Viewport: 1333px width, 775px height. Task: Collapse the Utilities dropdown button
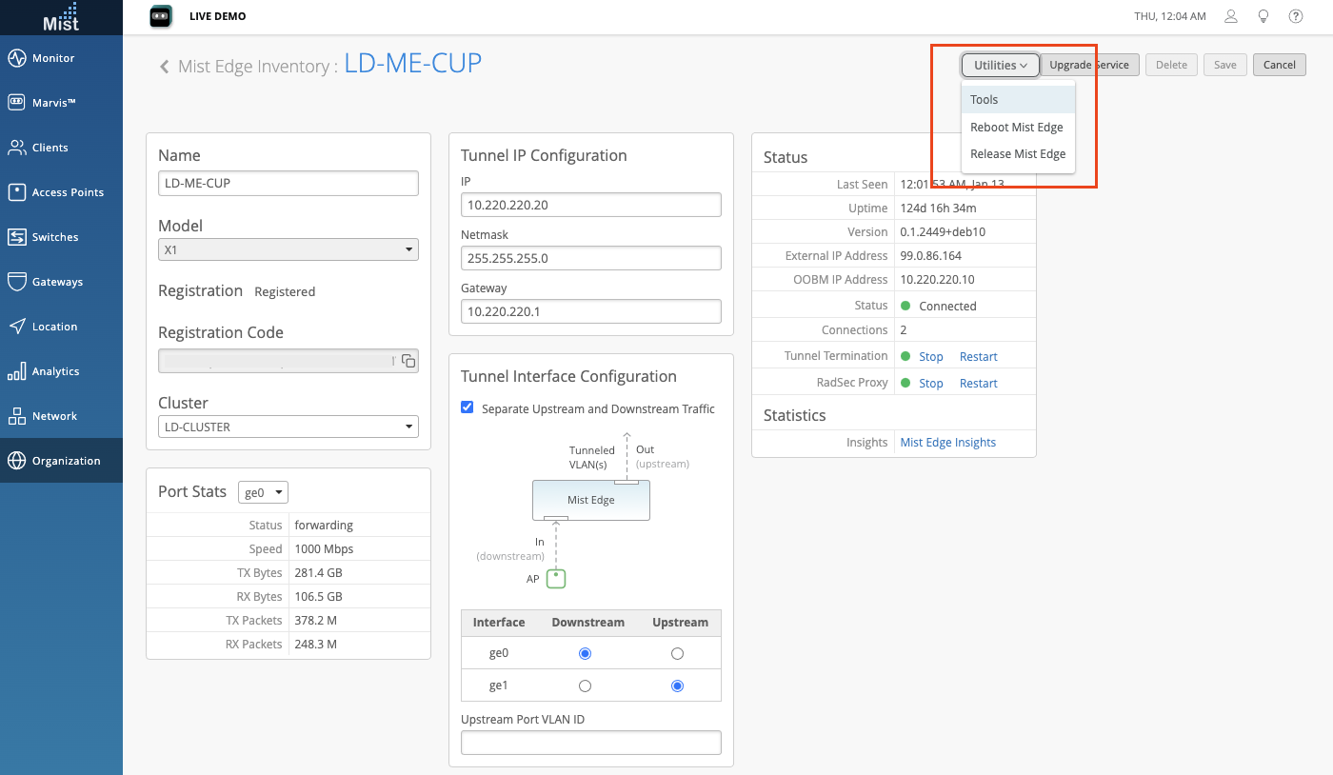coord(1000,65)
